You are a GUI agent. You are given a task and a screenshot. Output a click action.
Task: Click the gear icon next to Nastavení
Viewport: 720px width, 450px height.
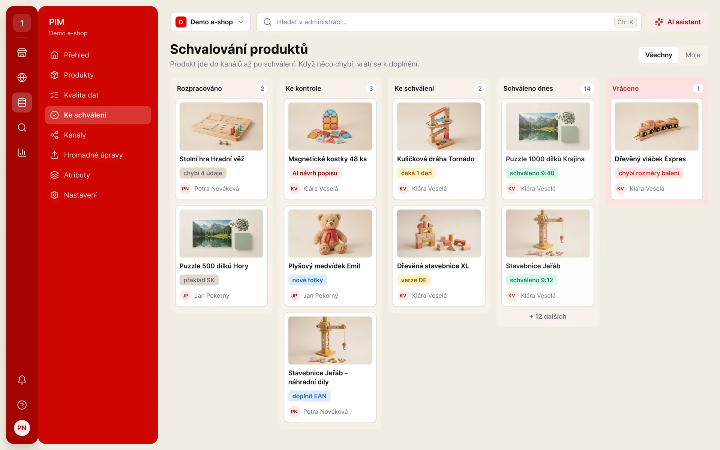point(54,195)
